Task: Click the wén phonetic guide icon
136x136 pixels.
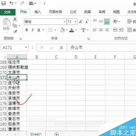Action: pos(83,30)
